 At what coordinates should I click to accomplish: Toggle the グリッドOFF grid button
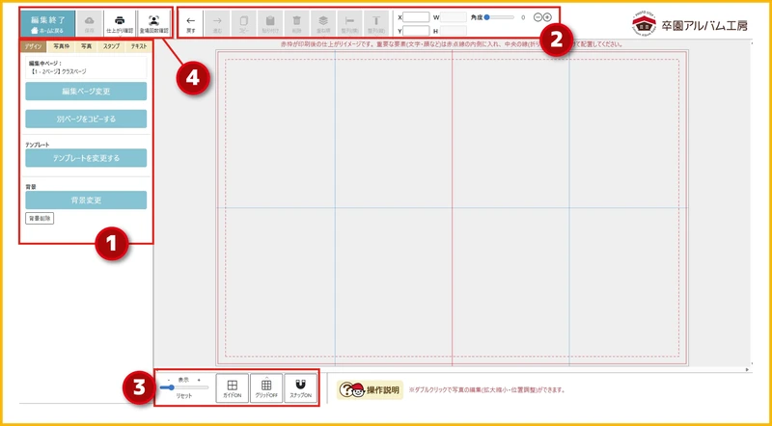[x=266, y=388]
